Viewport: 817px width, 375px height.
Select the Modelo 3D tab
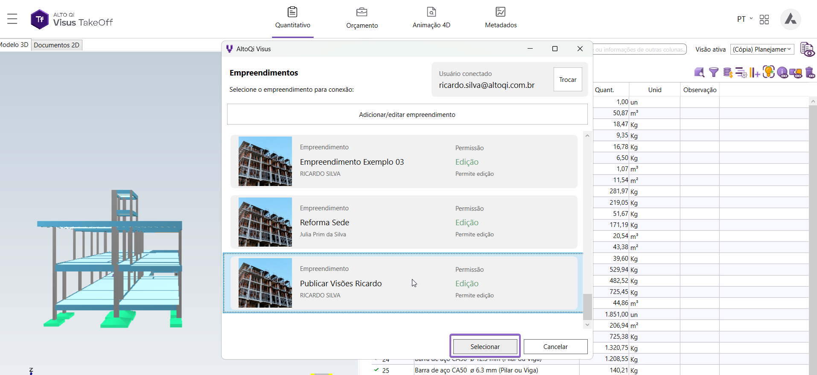tap(15, 45)
